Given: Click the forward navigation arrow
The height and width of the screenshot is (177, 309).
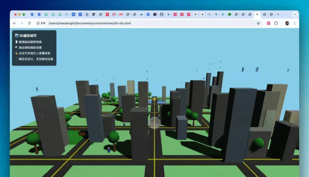Looking at the screenshot, I should 22,23.
